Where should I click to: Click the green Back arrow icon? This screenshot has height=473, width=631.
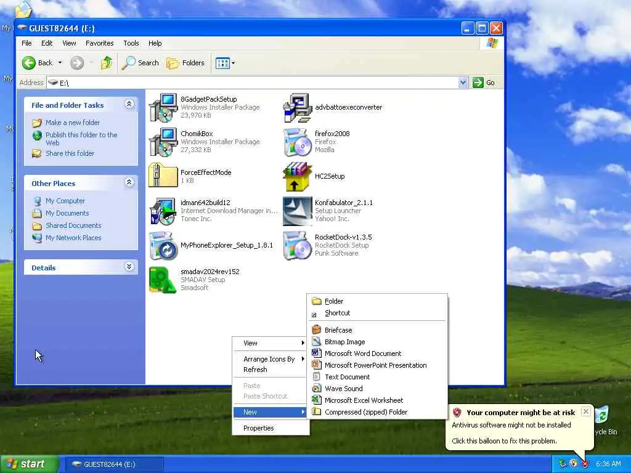point(28,63)
